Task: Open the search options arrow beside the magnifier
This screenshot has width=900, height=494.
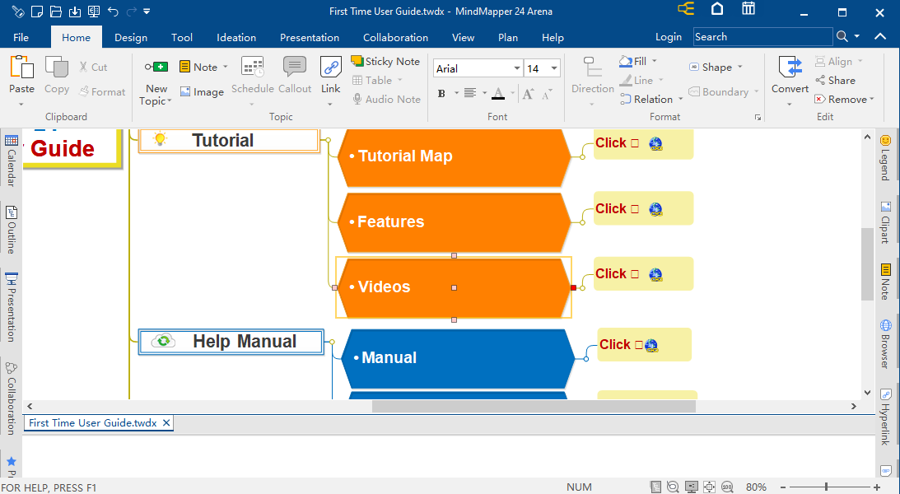Action: point(857,37)
